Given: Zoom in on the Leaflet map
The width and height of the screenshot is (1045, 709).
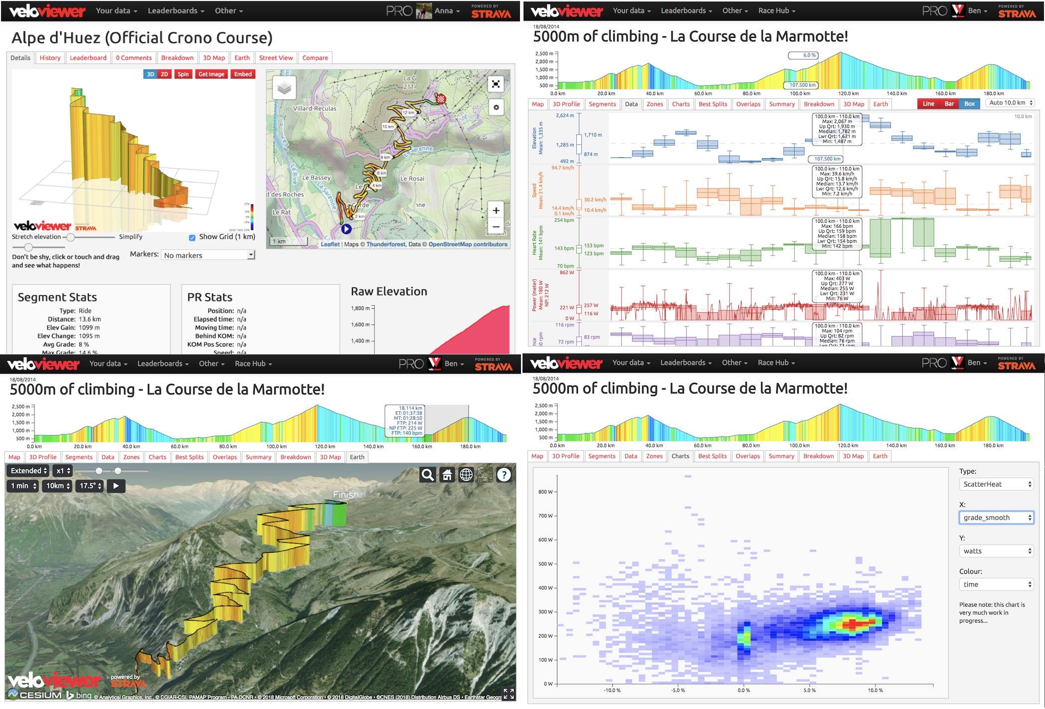Looking at the screenshot, I should (496, 210).
